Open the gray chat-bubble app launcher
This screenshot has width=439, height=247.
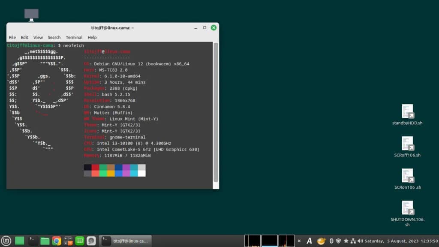click(91, 241)
